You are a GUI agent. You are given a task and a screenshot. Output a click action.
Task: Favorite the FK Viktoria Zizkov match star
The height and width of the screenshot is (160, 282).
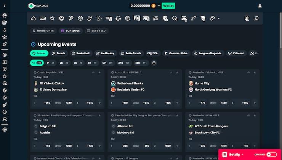(x=99, y=72)
